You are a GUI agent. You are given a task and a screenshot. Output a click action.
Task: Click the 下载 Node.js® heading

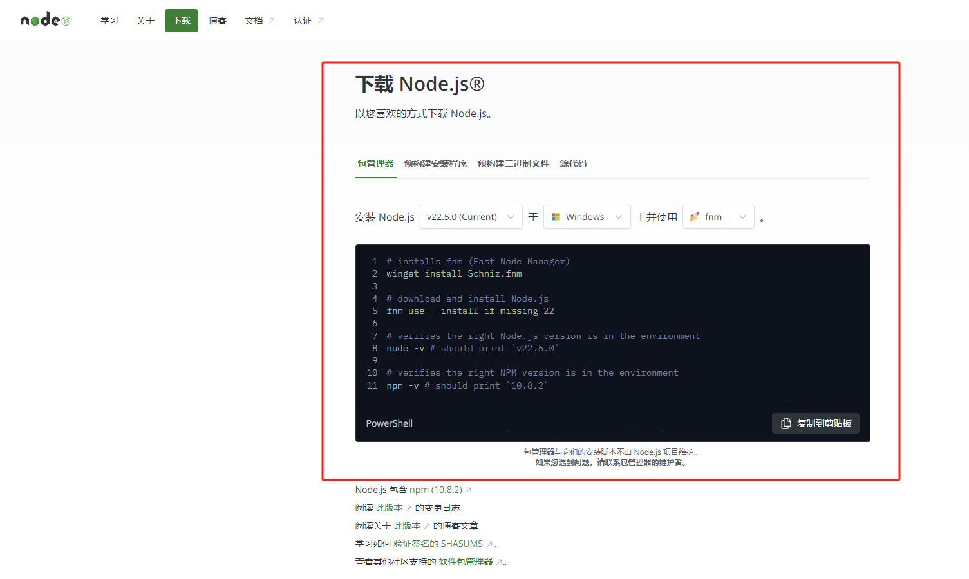pos(420,84)
